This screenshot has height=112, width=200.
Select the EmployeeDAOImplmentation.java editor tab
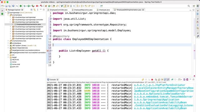(129, 10)
